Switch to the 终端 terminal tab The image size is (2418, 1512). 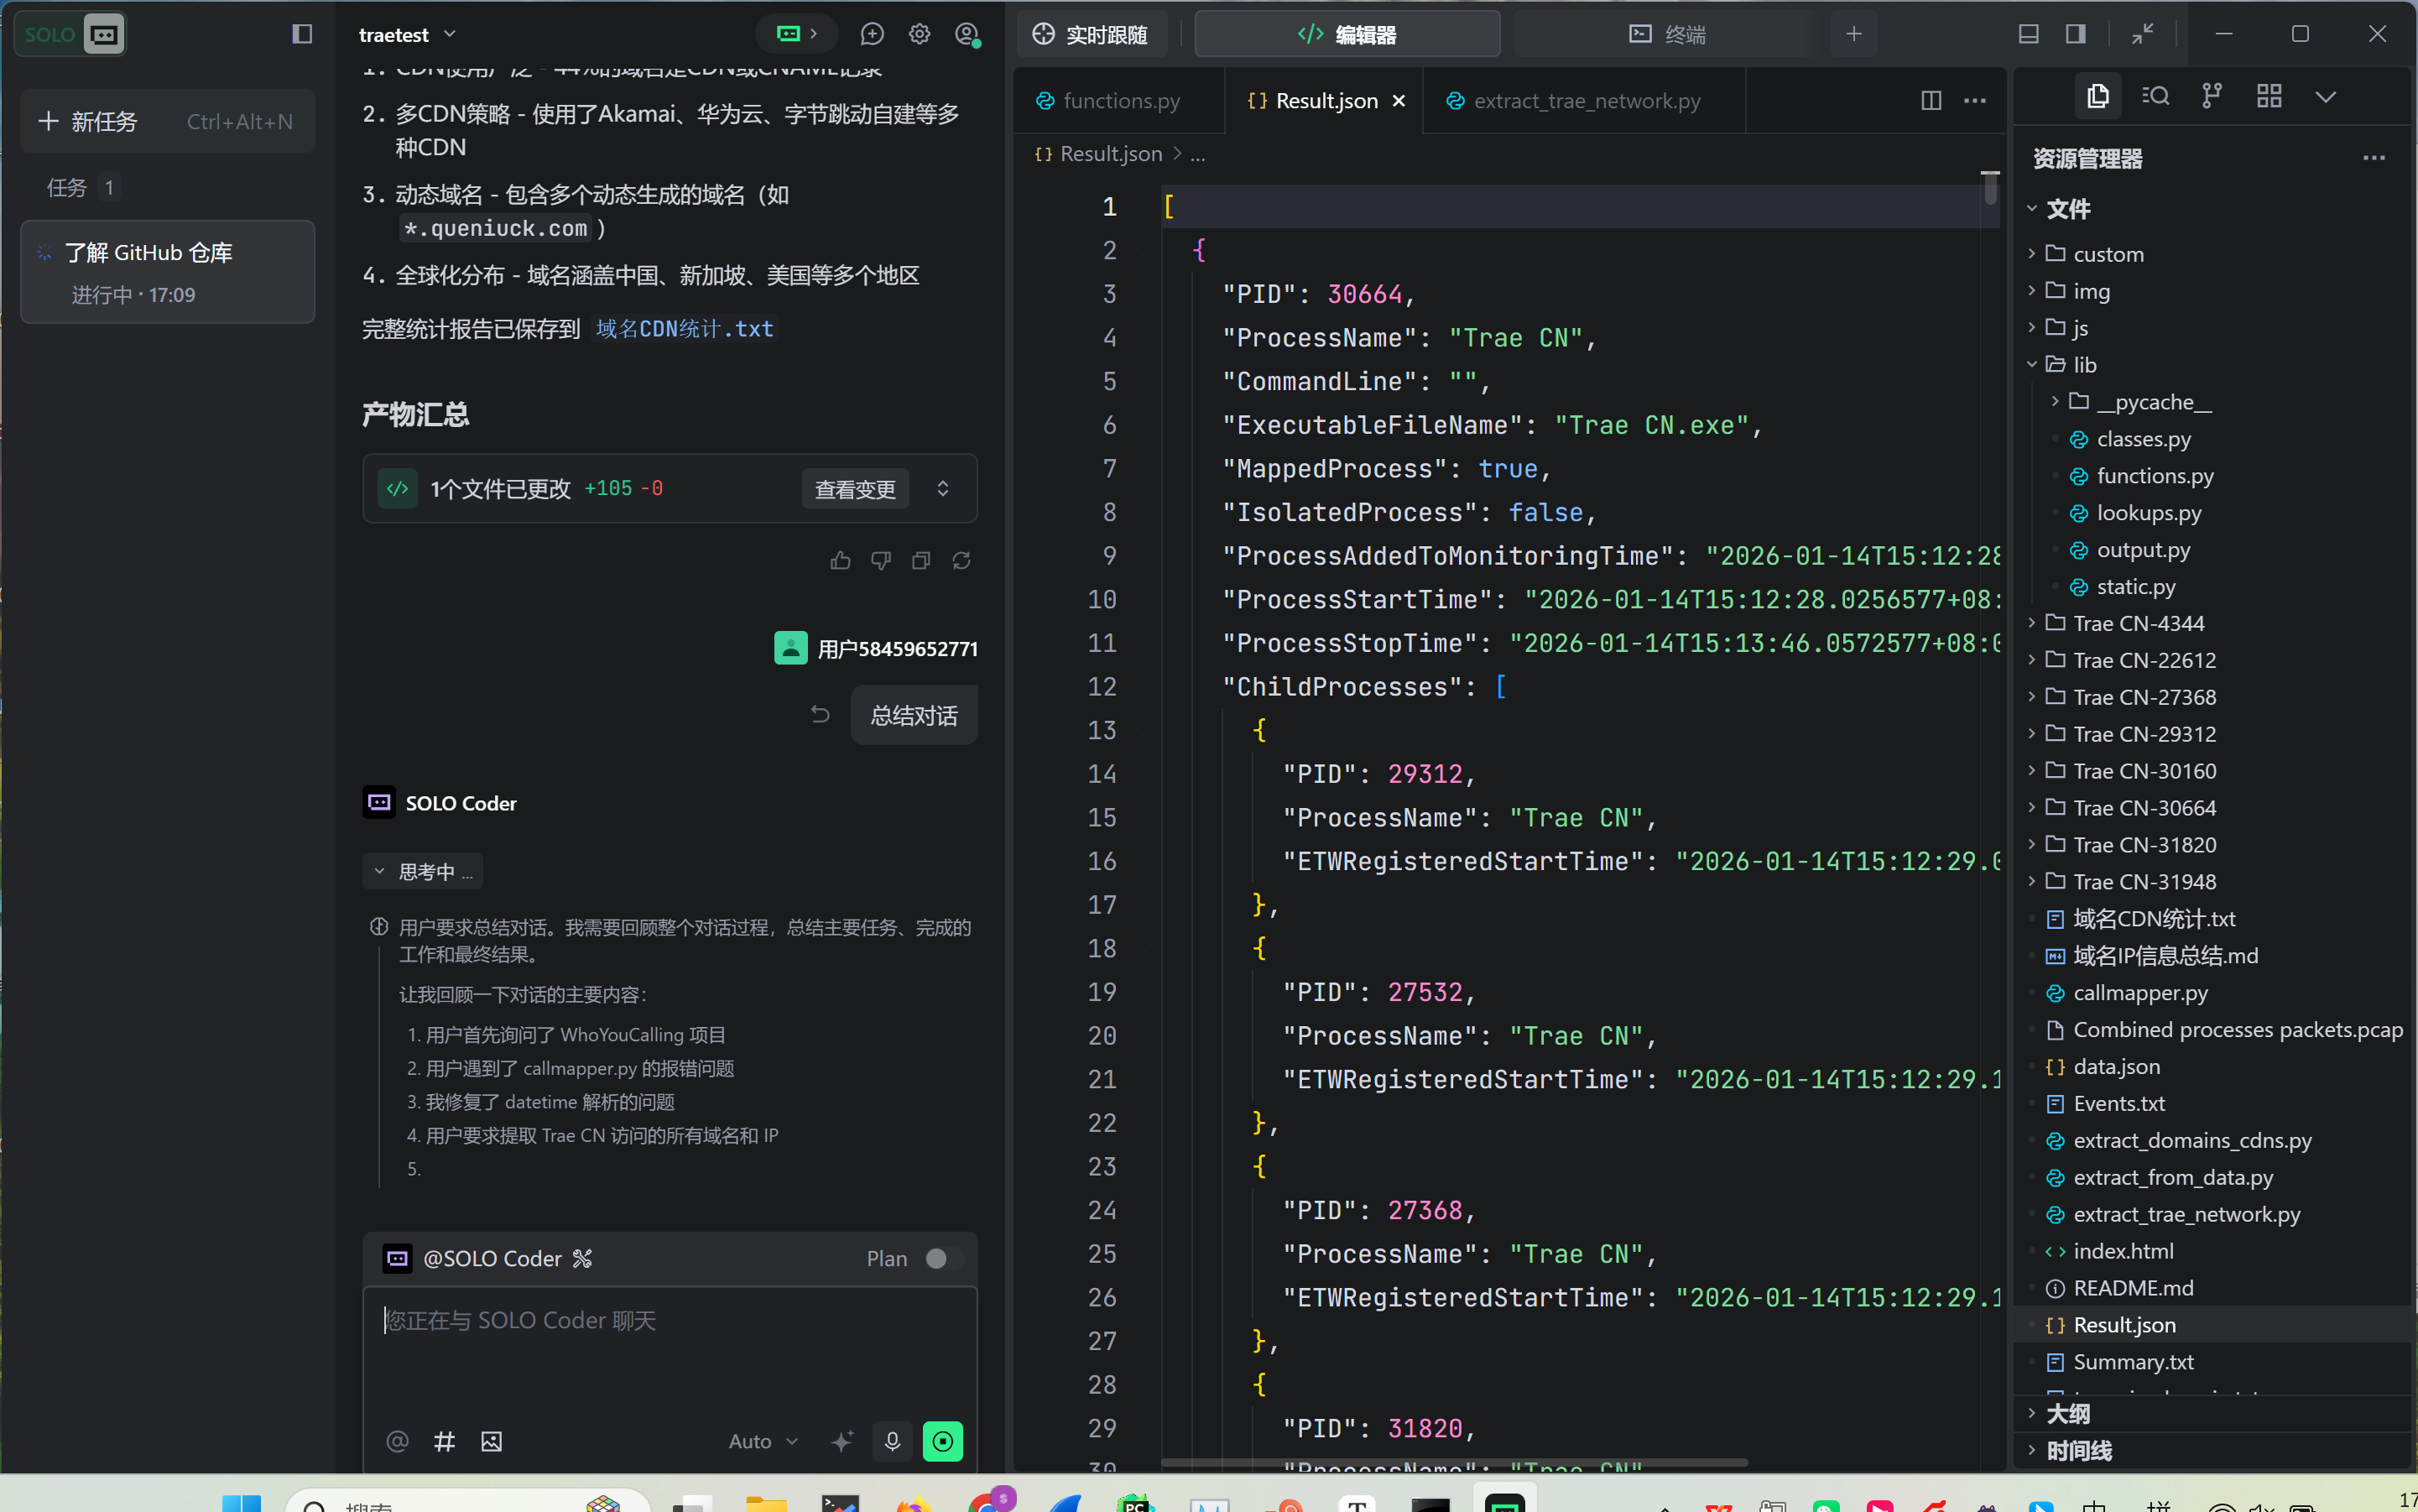1666,34
